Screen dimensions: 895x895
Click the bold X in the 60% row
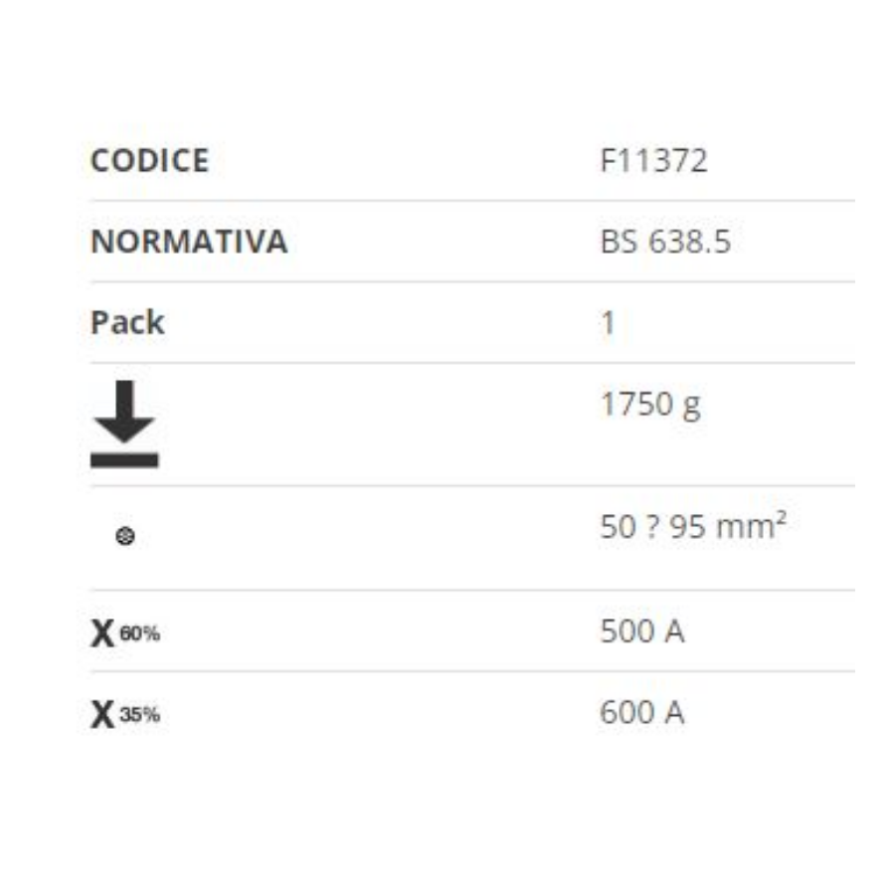pyautogui.click(x=102, y=633)
